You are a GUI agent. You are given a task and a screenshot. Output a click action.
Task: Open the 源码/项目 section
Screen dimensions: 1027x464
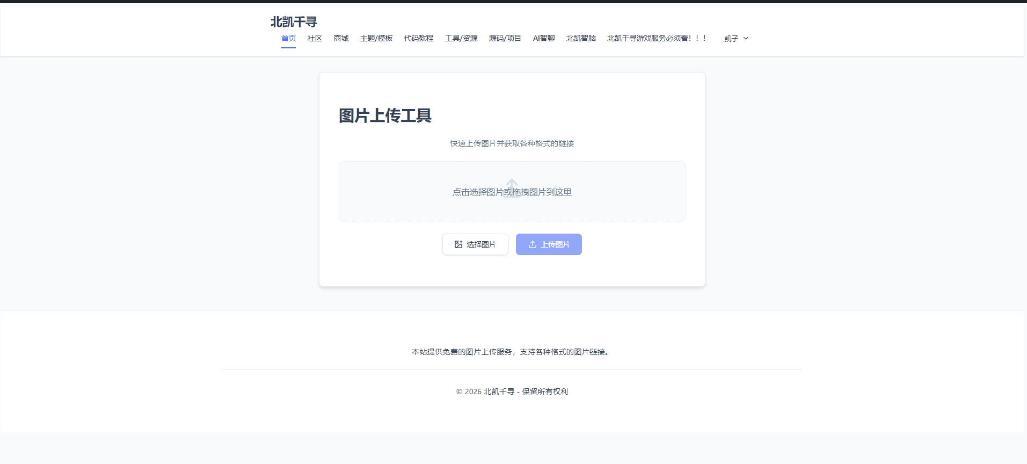[x=505, y=38]
